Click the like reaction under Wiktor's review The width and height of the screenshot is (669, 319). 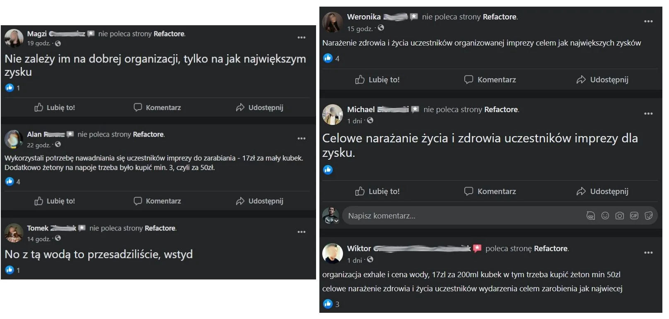coord(328,304)
